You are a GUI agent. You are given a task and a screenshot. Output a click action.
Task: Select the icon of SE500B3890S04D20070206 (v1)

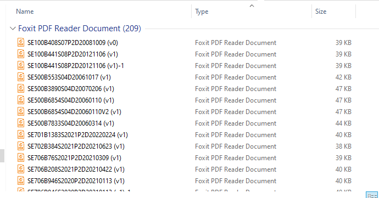coord(21,89)
